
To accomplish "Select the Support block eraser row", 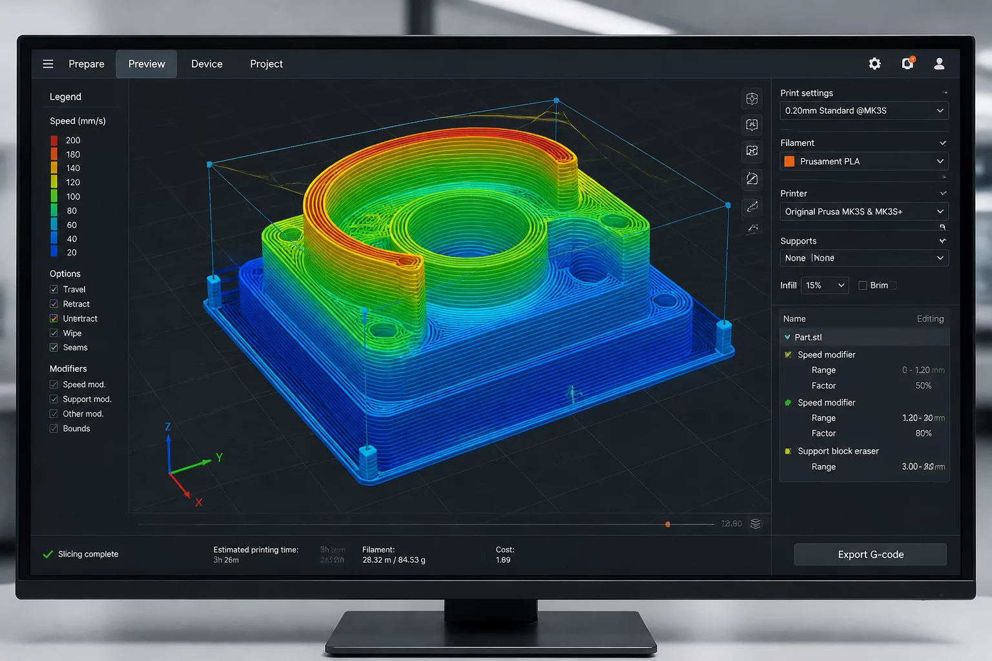I will pos(865,451).
